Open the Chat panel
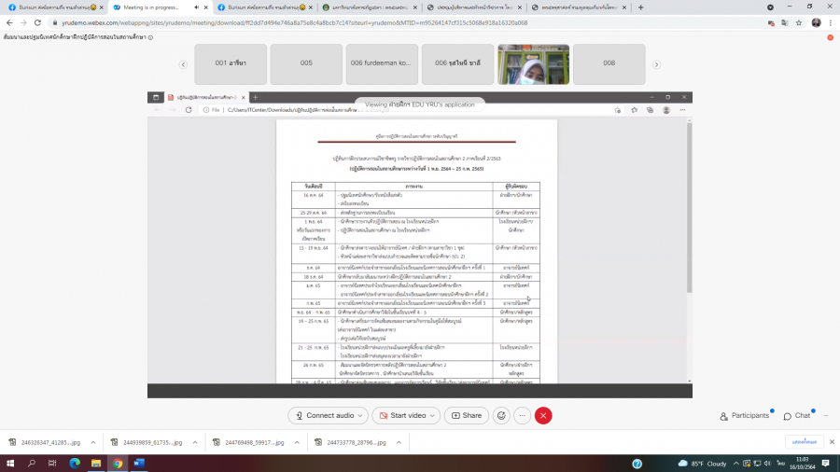Viewport: 840px width, 472px height. (x=796, y=415)
